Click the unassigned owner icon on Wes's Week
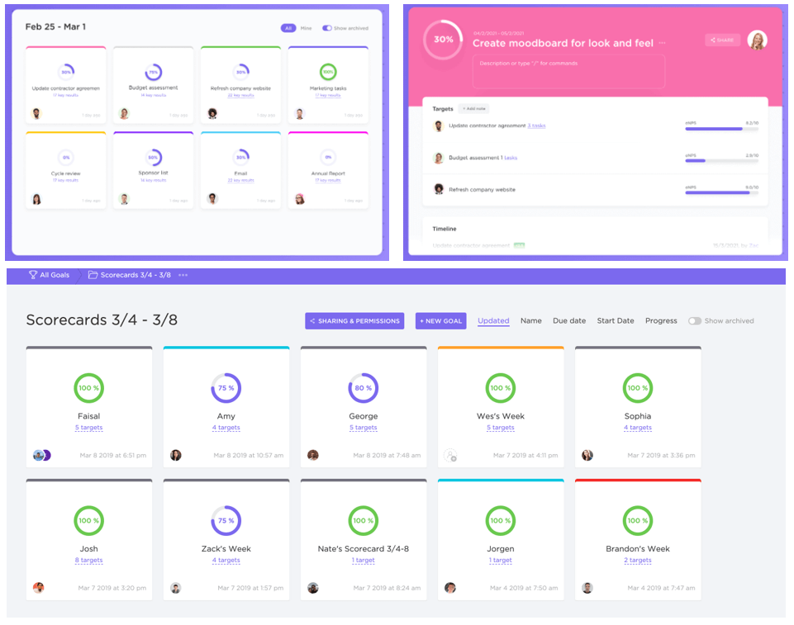 pyautogui.click(x=450, y=456)
